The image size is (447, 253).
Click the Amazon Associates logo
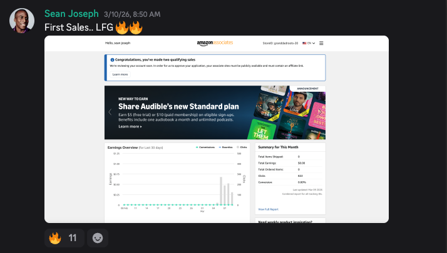point(215,43)
